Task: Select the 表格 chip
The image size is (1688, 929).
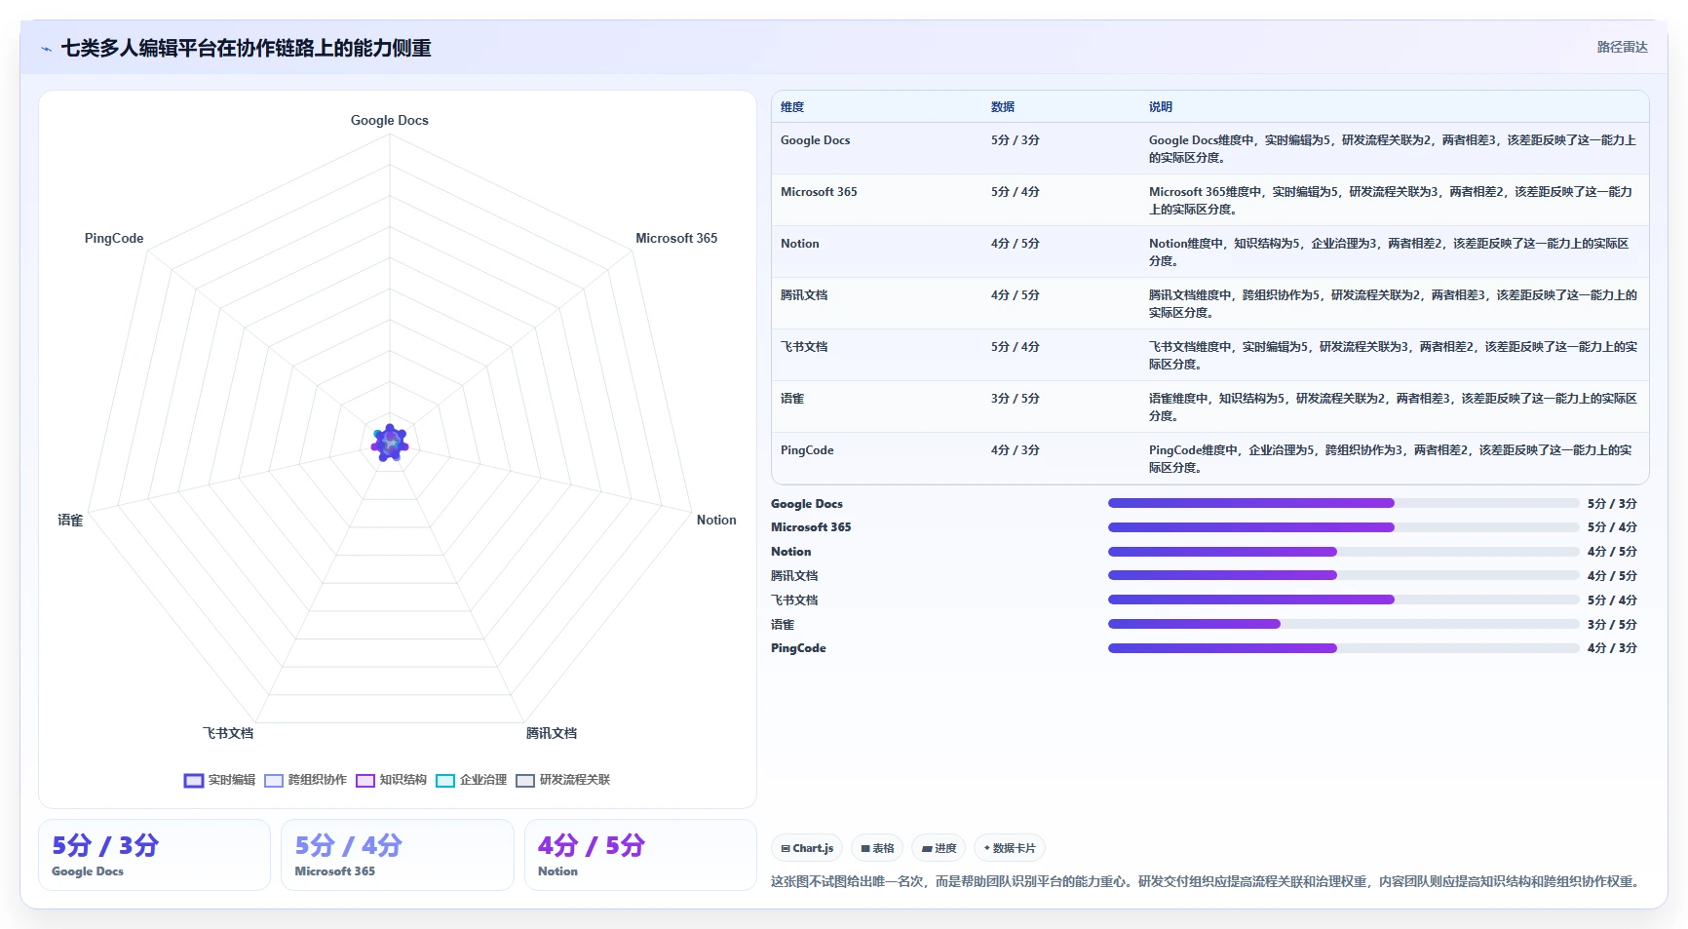Action: [x=877, y=848]
